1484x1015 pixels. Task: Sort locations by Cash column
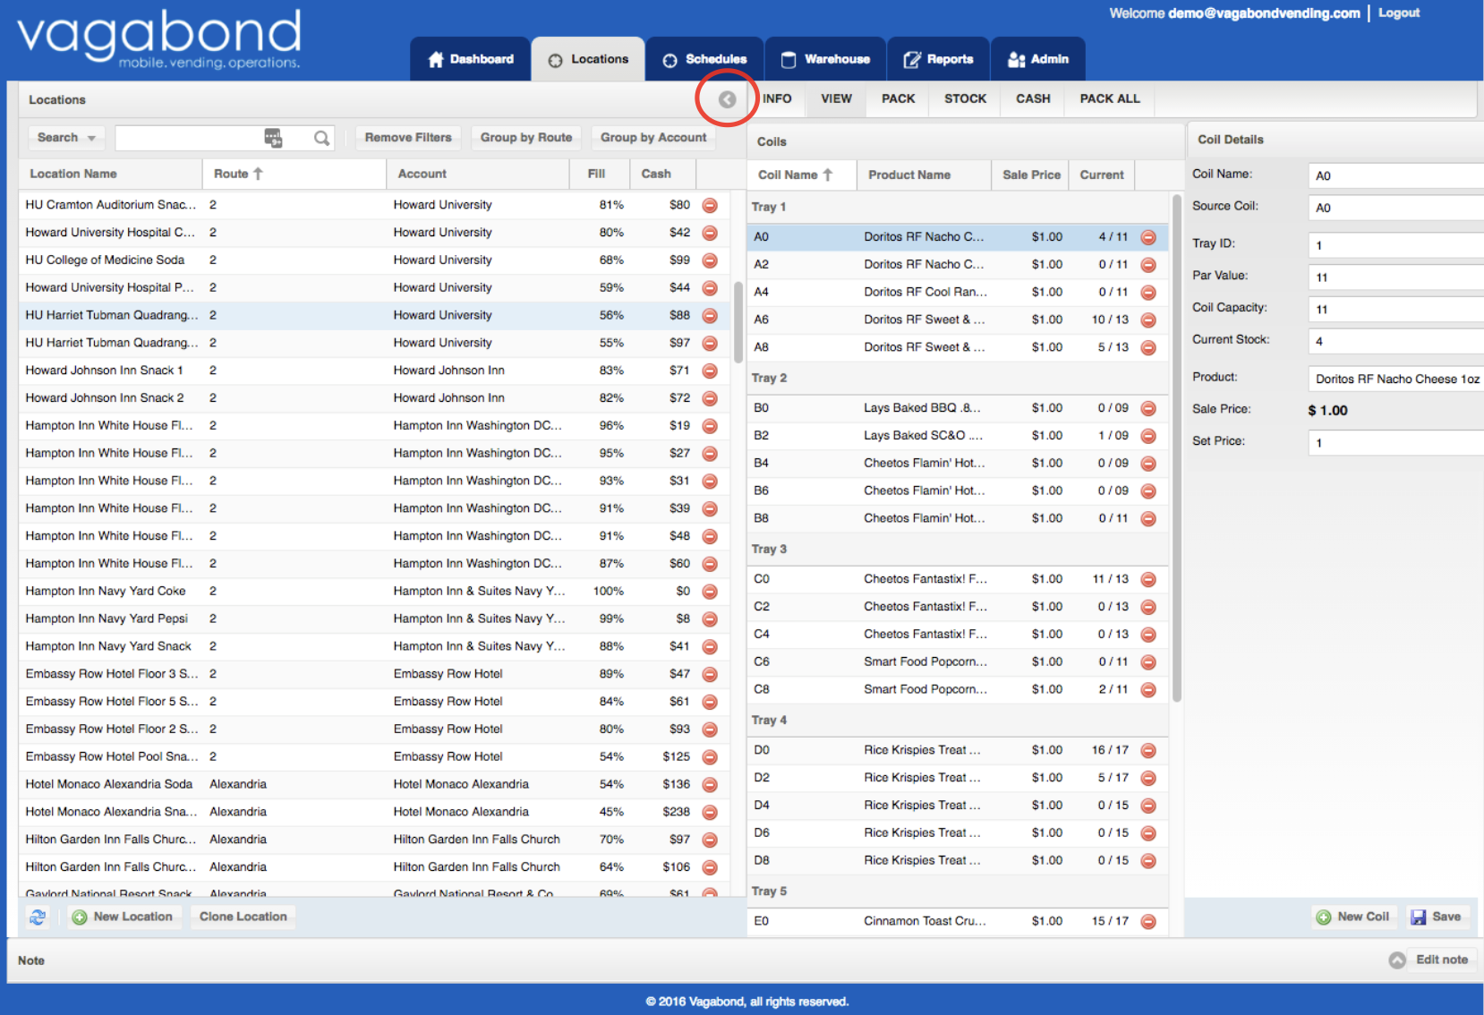pos(662,174)
